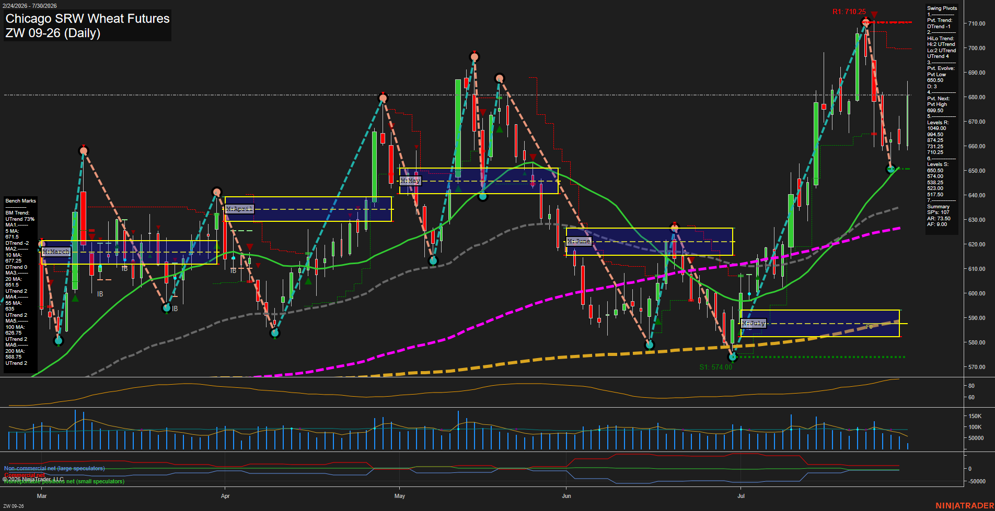Click the Mar label on time axis

tap(41, 496)
